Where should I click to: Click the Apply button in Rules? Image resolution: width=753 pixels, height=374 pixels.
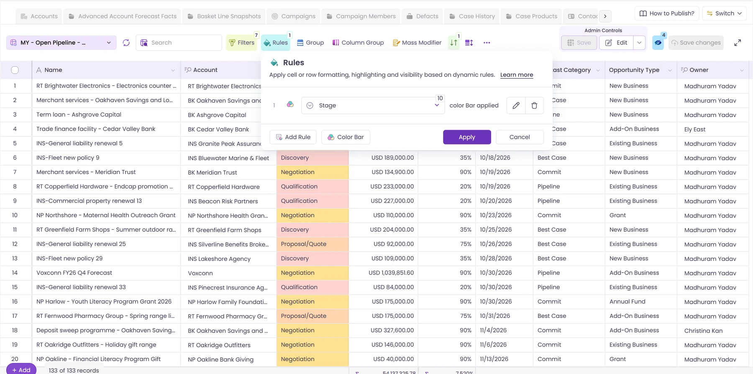point(467,137)
